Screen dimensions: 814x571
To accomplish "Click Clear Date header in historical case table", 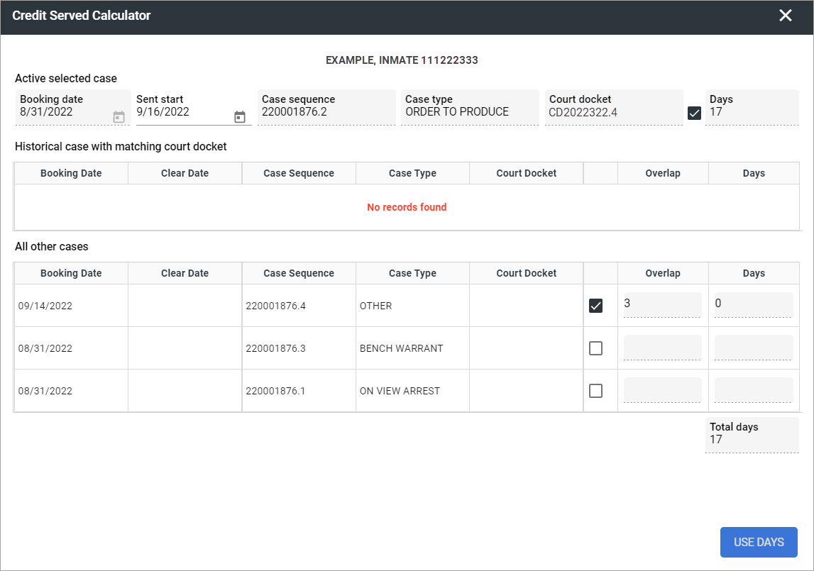I will click(185, 173).
